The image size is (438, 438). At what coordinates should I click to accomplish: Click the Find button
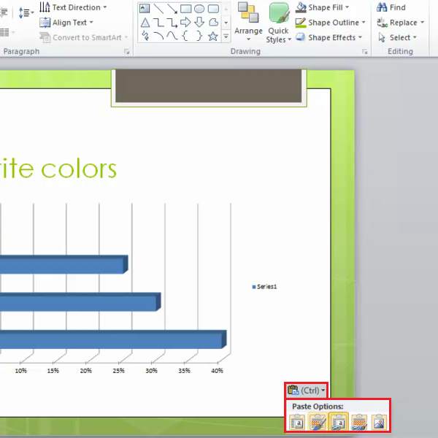391,7
